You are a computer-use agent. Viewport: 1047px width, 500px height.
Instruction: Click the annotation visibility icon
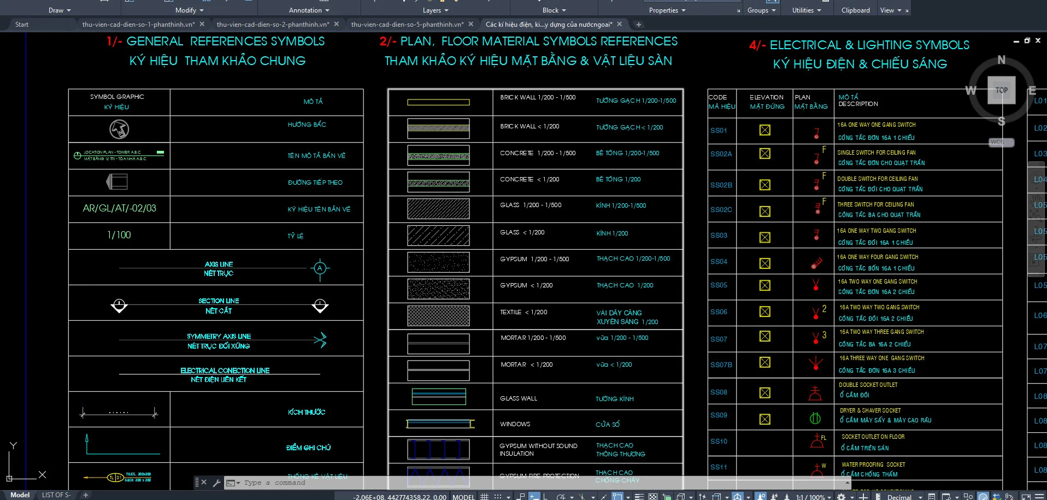[760, 496]
